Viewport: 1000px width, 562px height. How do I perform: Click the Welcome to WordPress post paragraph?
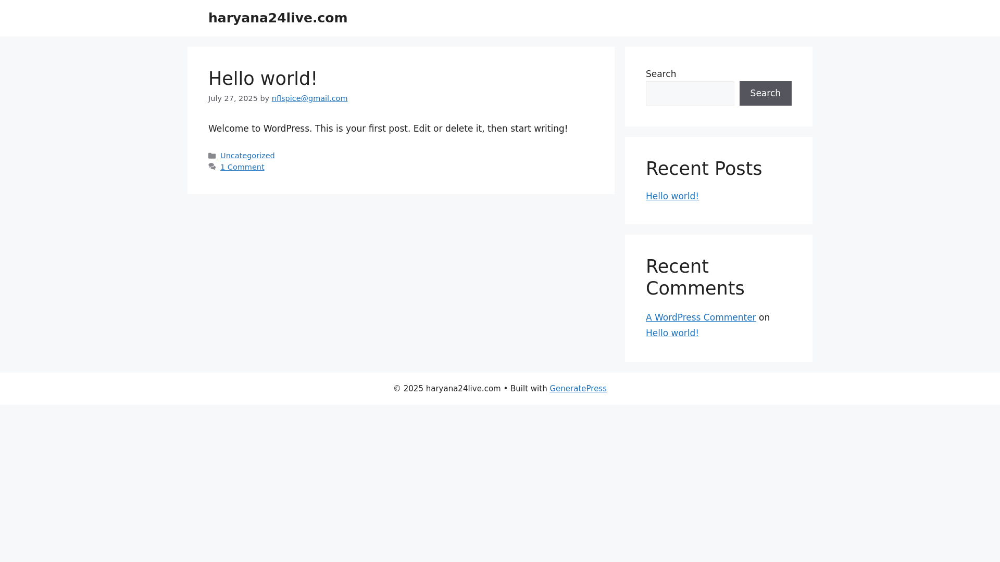coord(388,129)
